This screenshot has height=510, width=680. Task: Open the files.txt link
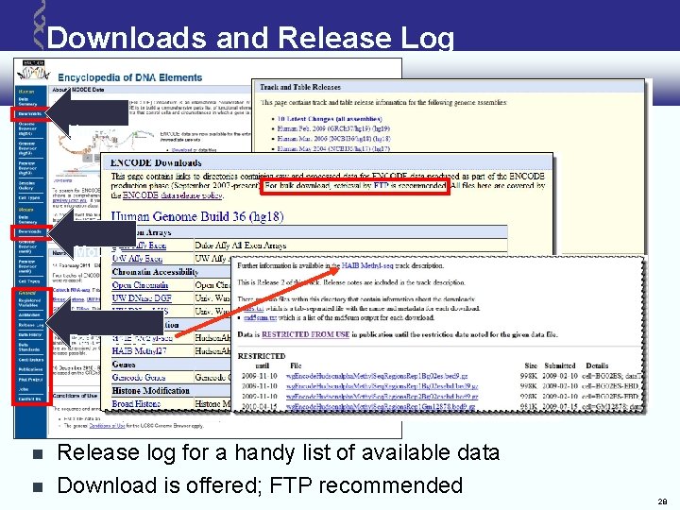[254, 308]
